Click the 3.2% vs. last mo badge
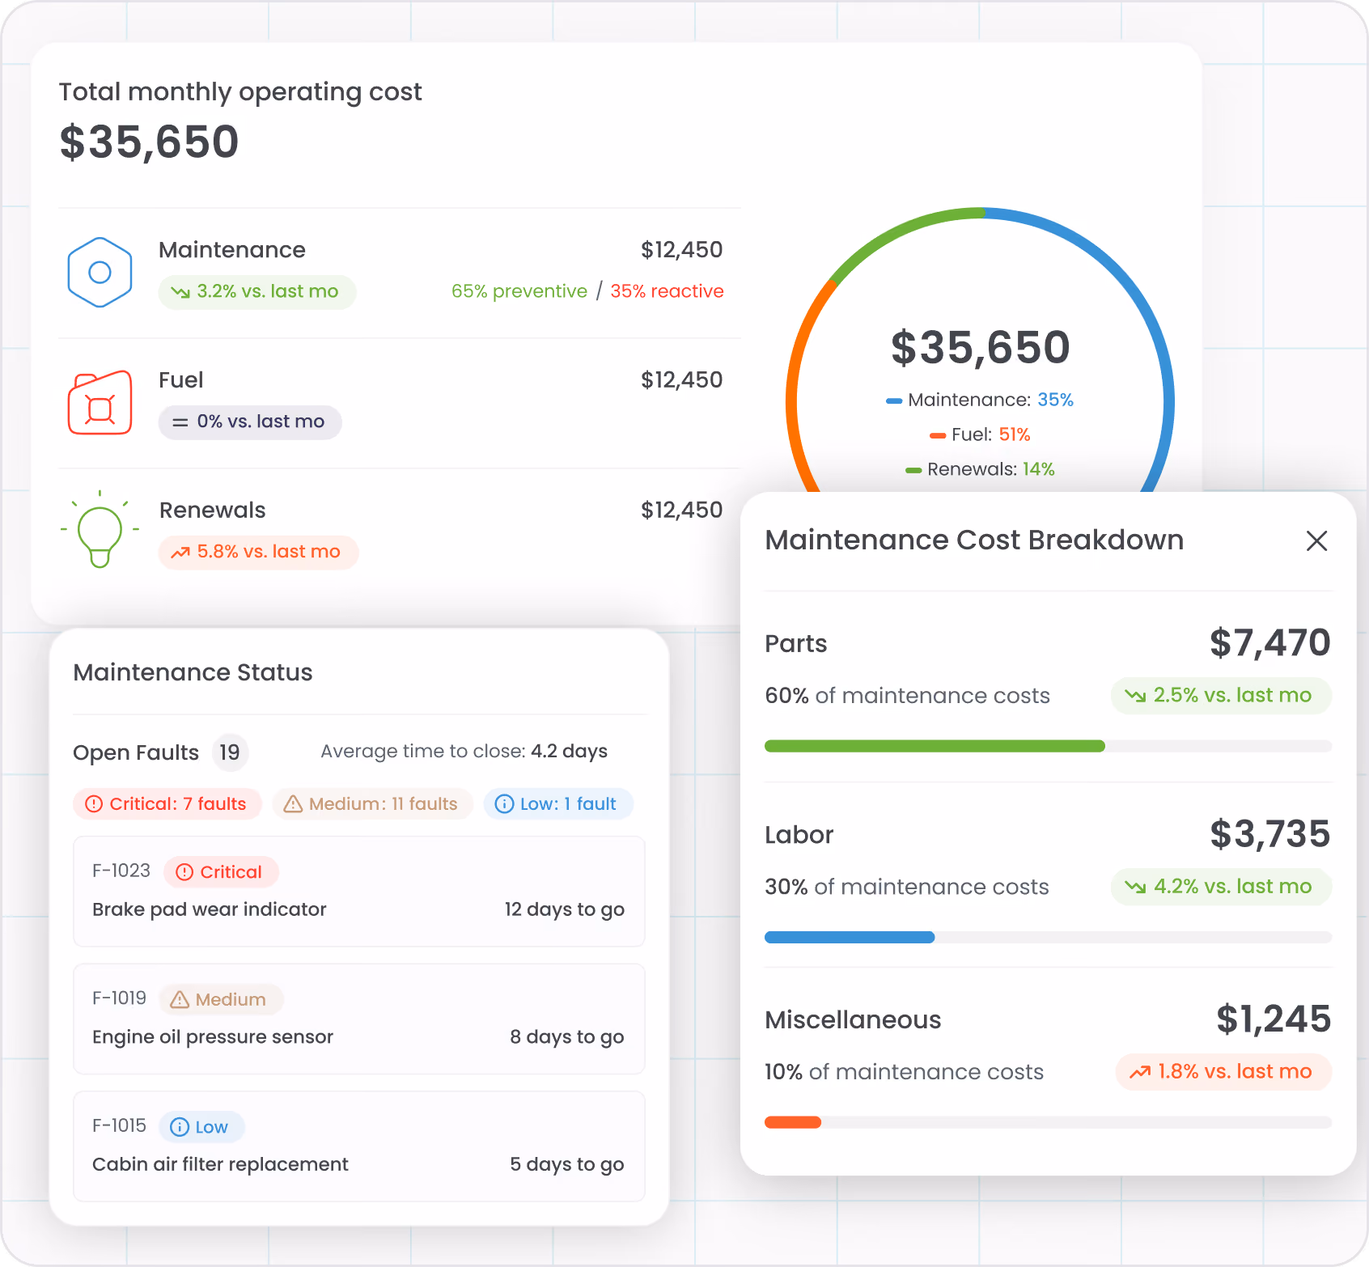The height and width of the screenshot is (1267, 1369). click(257, 292)
